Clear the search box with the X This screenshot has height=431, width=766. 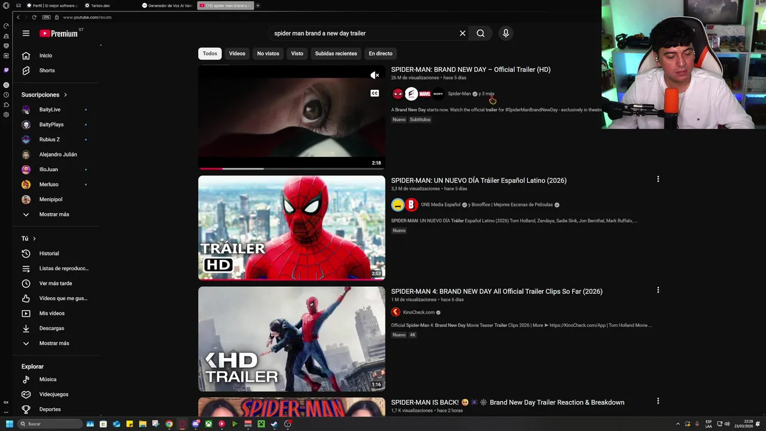coord(463,34)
